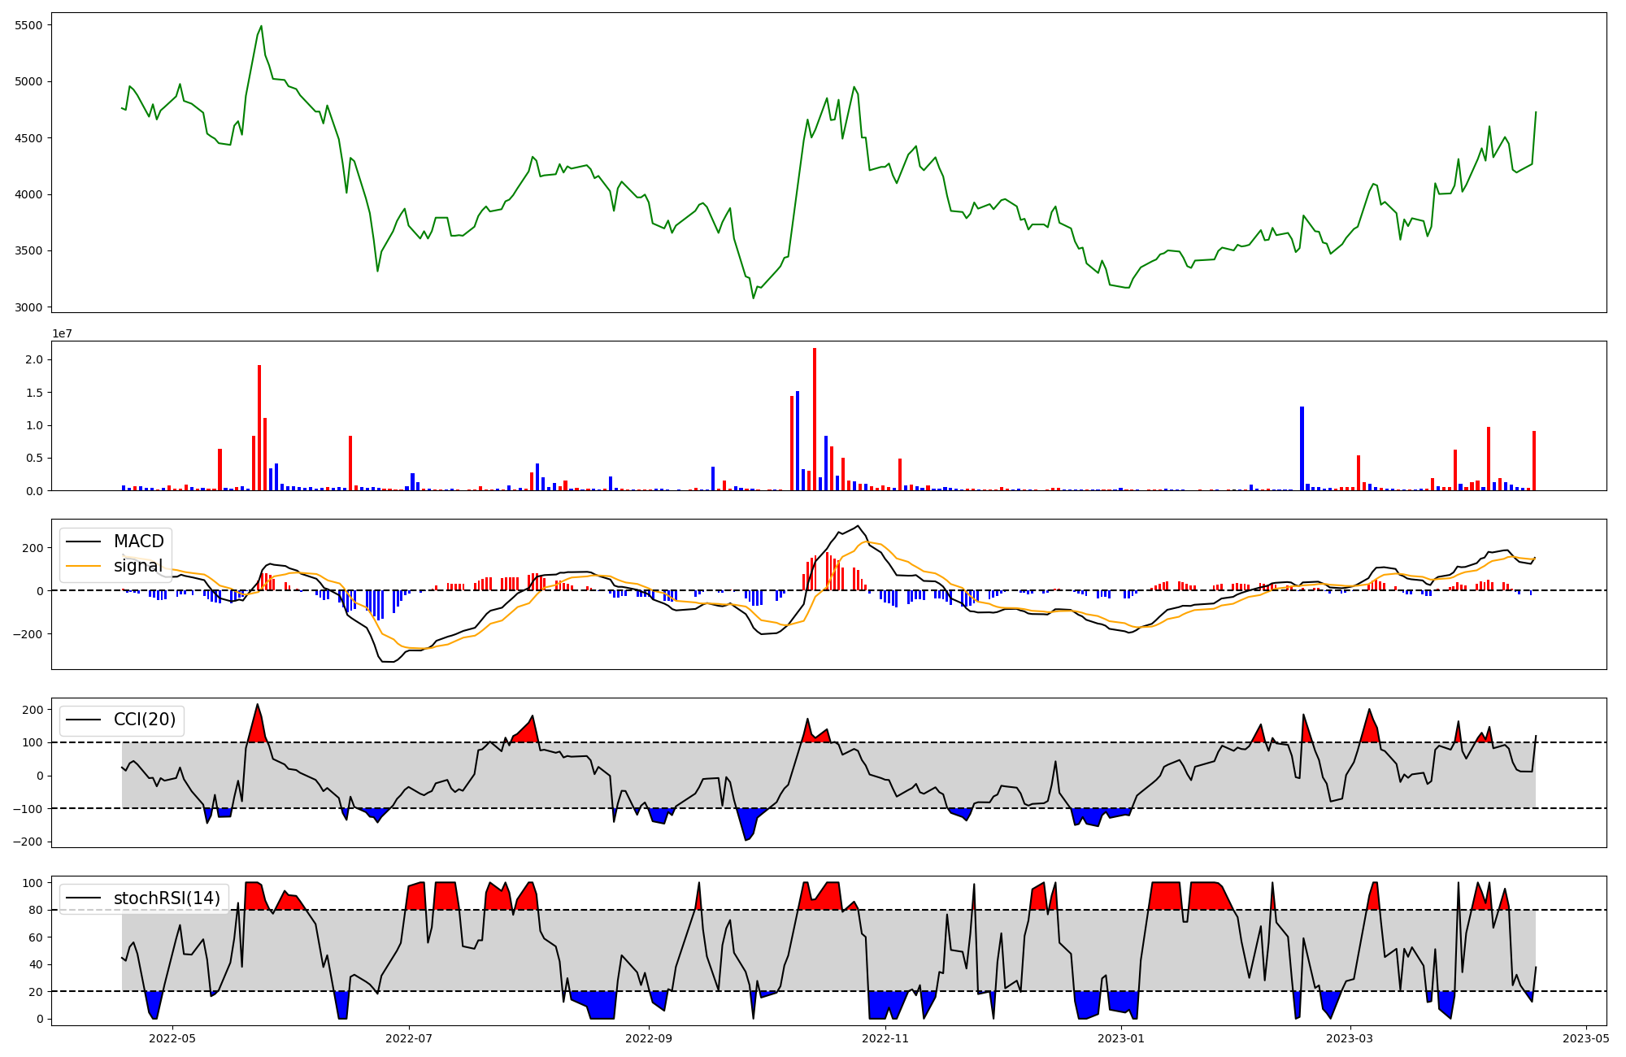
Task: Click the orange signal legend entry
Action: click(x=137, y=566)
